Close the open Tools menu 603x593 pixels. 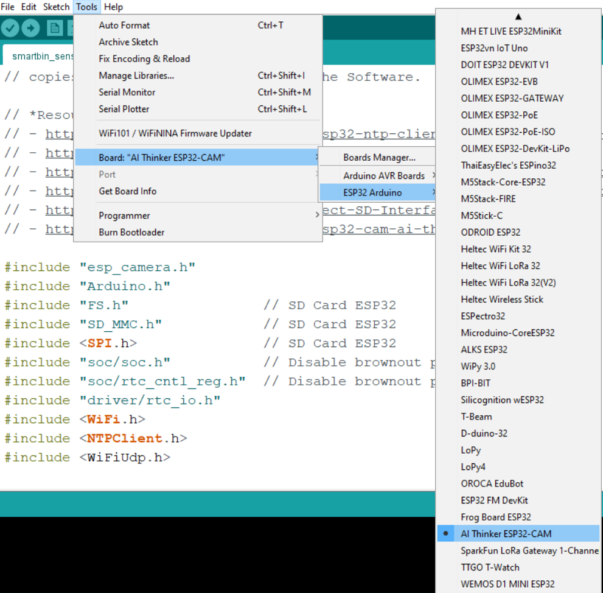[86, 7]
